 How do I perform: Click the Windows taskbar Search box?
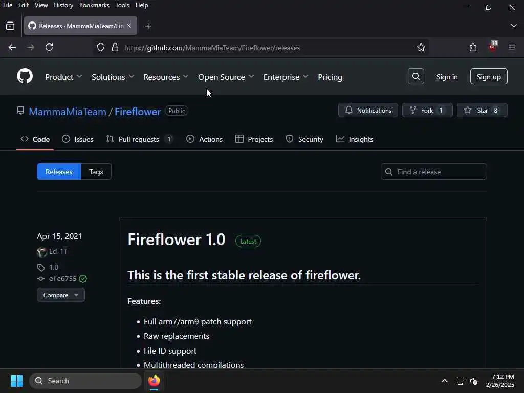click(85, 381)
